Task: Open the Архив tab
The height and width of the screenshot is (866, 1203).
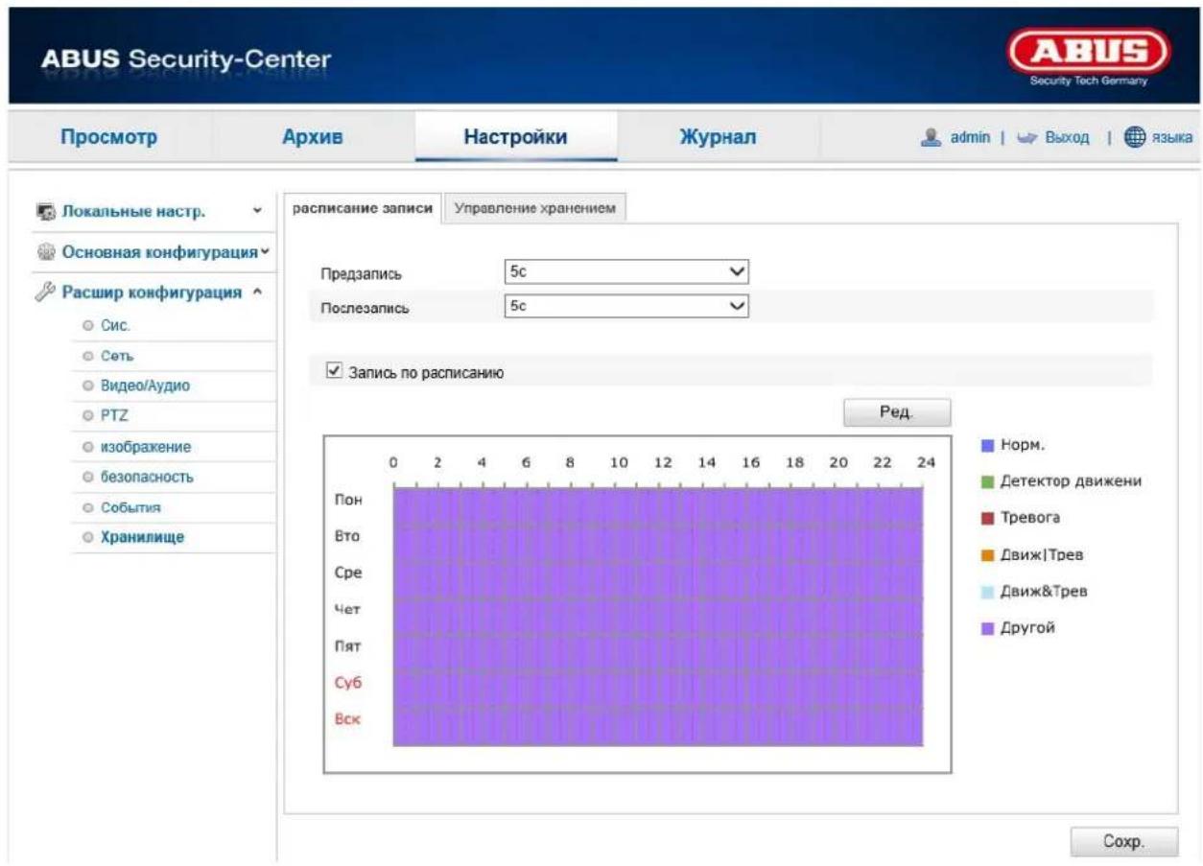Action: [312, 137]
